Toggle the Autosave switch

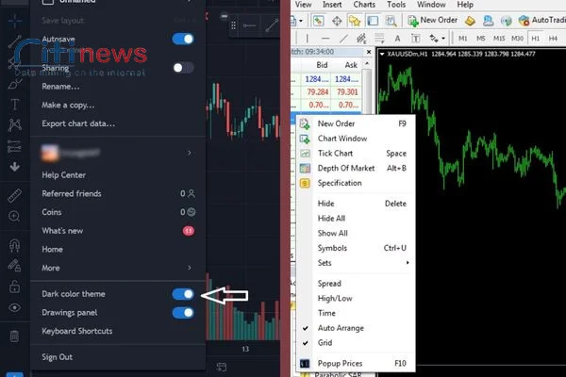183,39
